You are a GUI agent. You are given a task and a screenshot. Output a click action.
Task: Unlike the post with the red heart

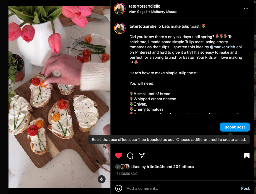tap(118, 156)
